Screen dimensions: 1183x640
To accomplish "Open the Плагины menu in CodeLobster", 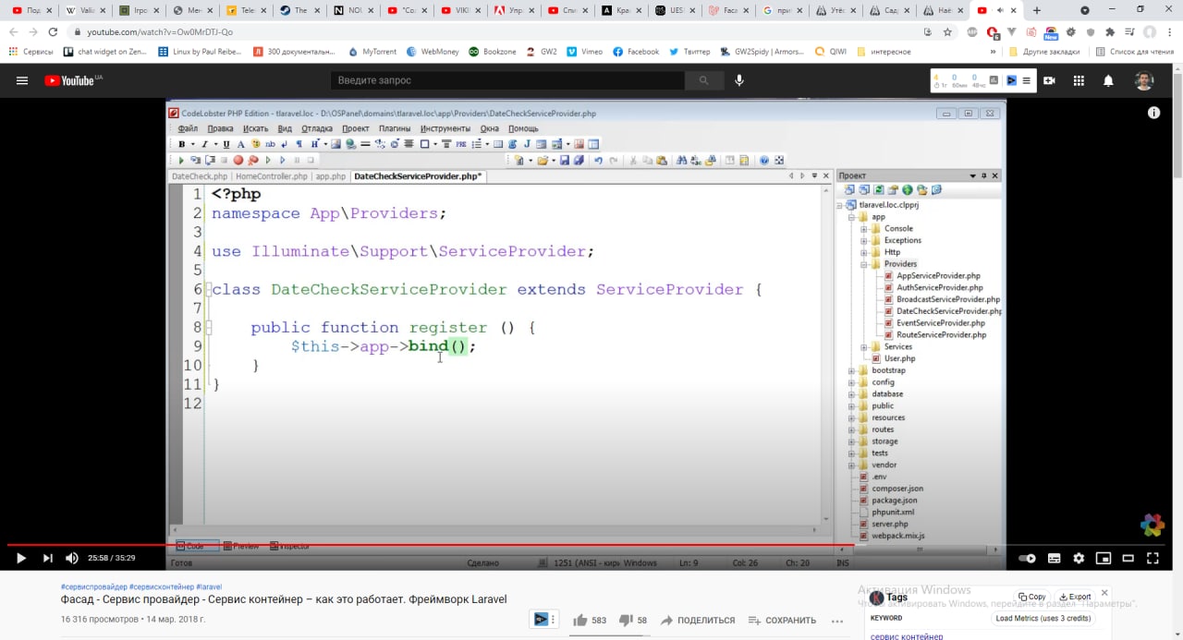I will tap(395, 128).
